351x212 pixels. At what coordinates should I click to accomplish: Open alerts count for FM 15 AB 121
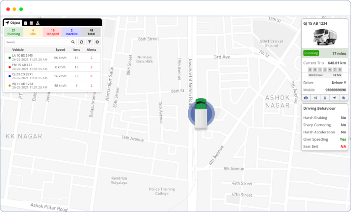pos(91,67)
